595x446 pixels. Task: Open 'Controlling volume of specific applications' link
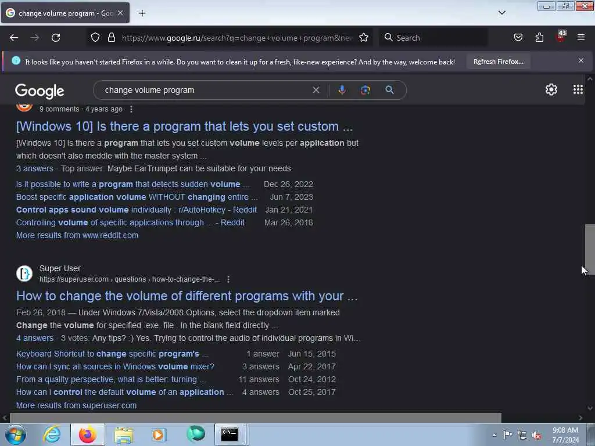tap(130, 222)
